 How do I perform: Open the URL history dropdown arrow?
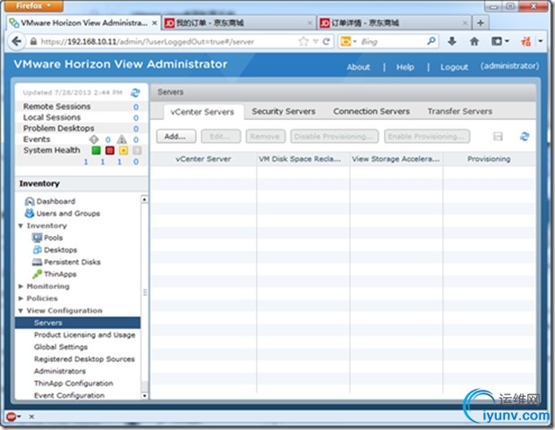click(x=316, y=42)
